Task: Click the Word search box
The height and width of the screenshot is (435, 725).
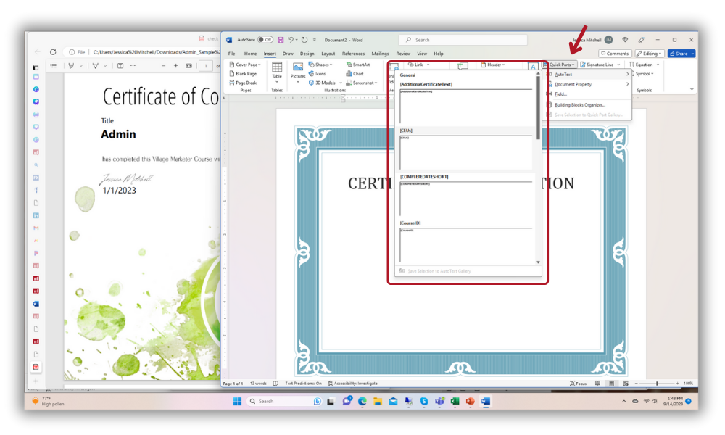Action: pyautogui.click(x=463, y=40)
